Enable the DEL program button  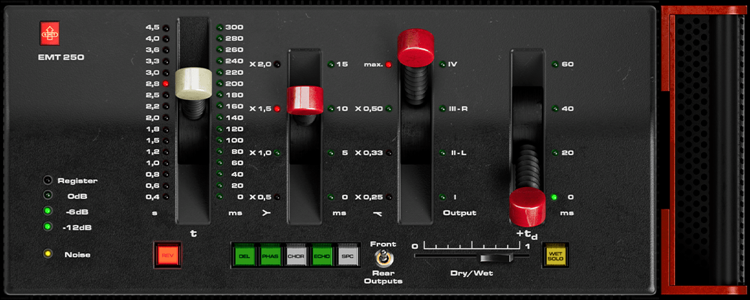click(246, 255)
